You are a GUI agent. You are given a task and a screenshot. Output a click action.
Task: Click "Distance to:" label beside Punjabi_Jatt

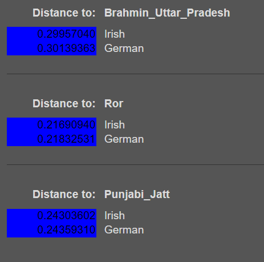pos(64,195)
